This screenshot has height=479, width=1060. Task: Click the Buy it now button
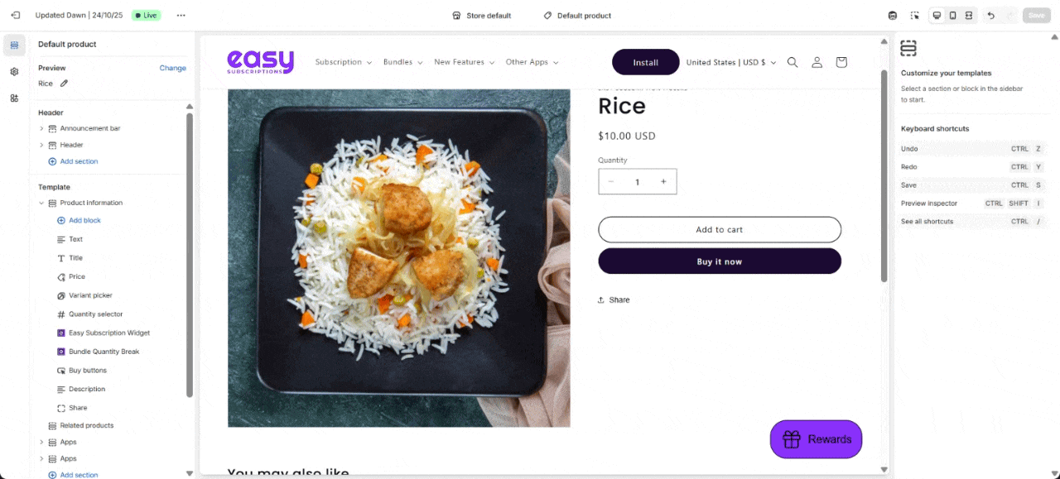coord(719,261)
